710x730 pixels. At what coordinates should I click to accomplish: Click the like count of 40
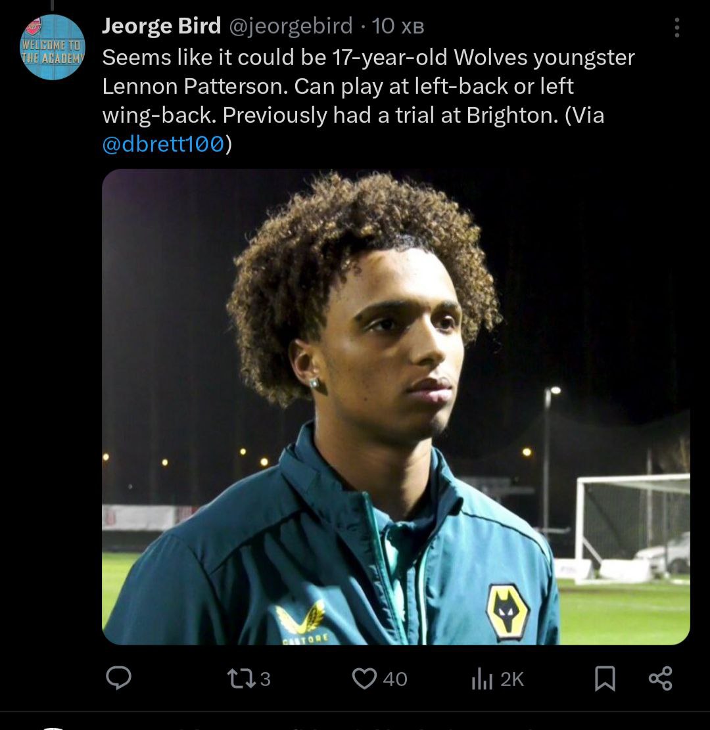[x=395, y=679]
